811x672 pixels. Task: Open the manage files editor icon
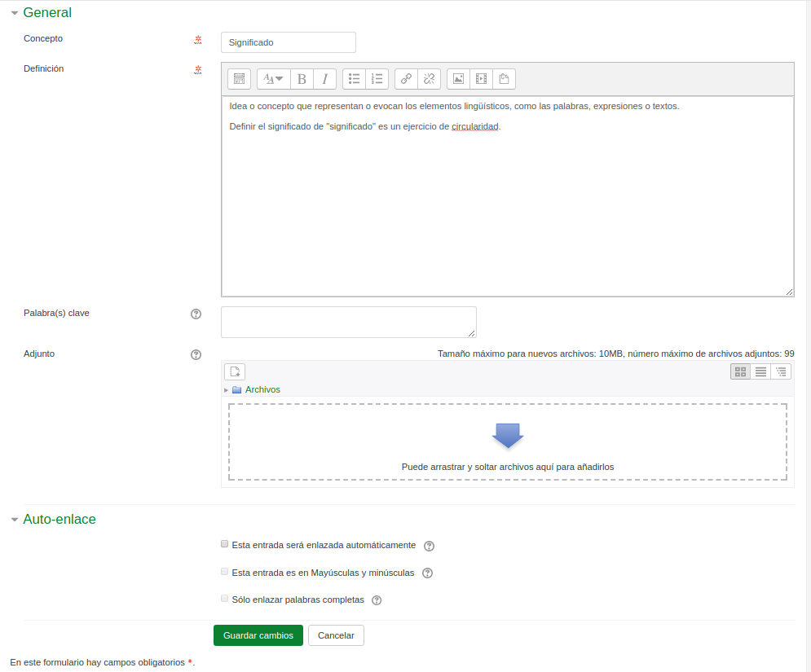[x=504, y=78]
